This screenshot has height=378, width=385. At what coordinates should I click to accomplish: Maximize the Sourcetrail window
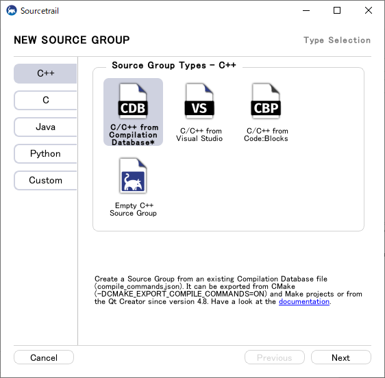click(337, 10)
